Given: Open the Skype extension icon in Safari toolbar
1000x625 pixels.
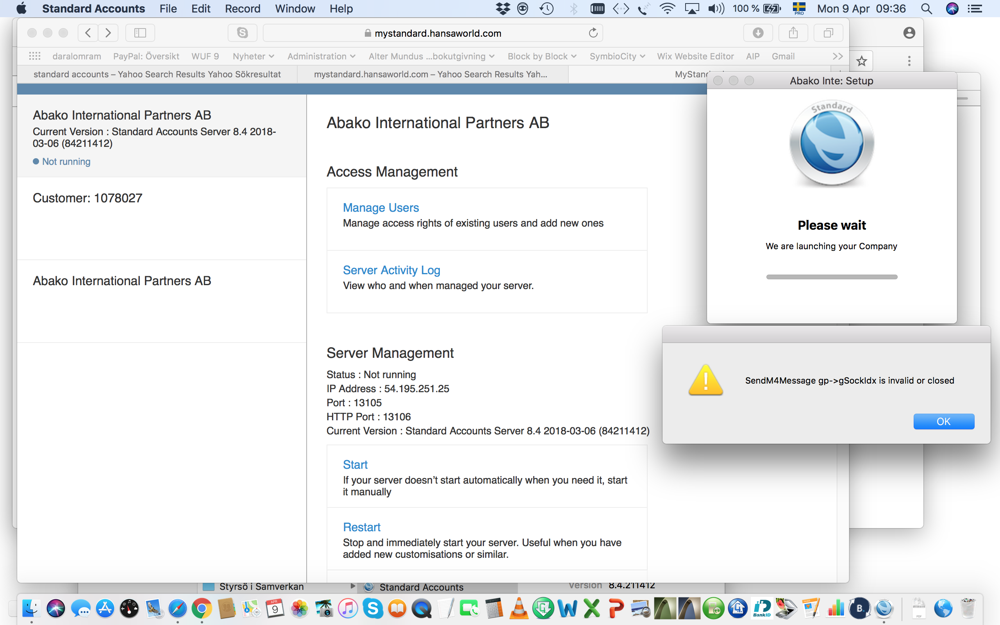Looking at the screenshot, I should pyautogui.click(x=243, y=33).
